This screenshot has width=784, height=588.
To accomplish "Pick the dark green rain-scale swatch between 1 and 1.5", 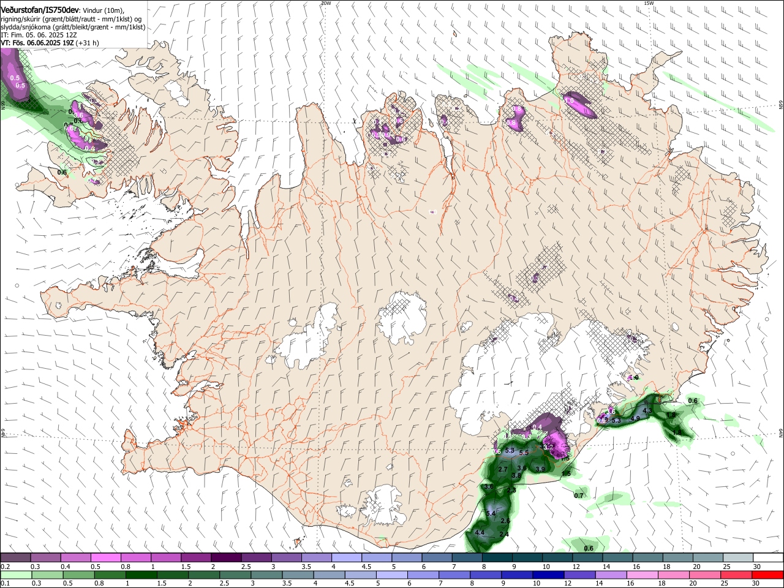I will tap(140, 575).
